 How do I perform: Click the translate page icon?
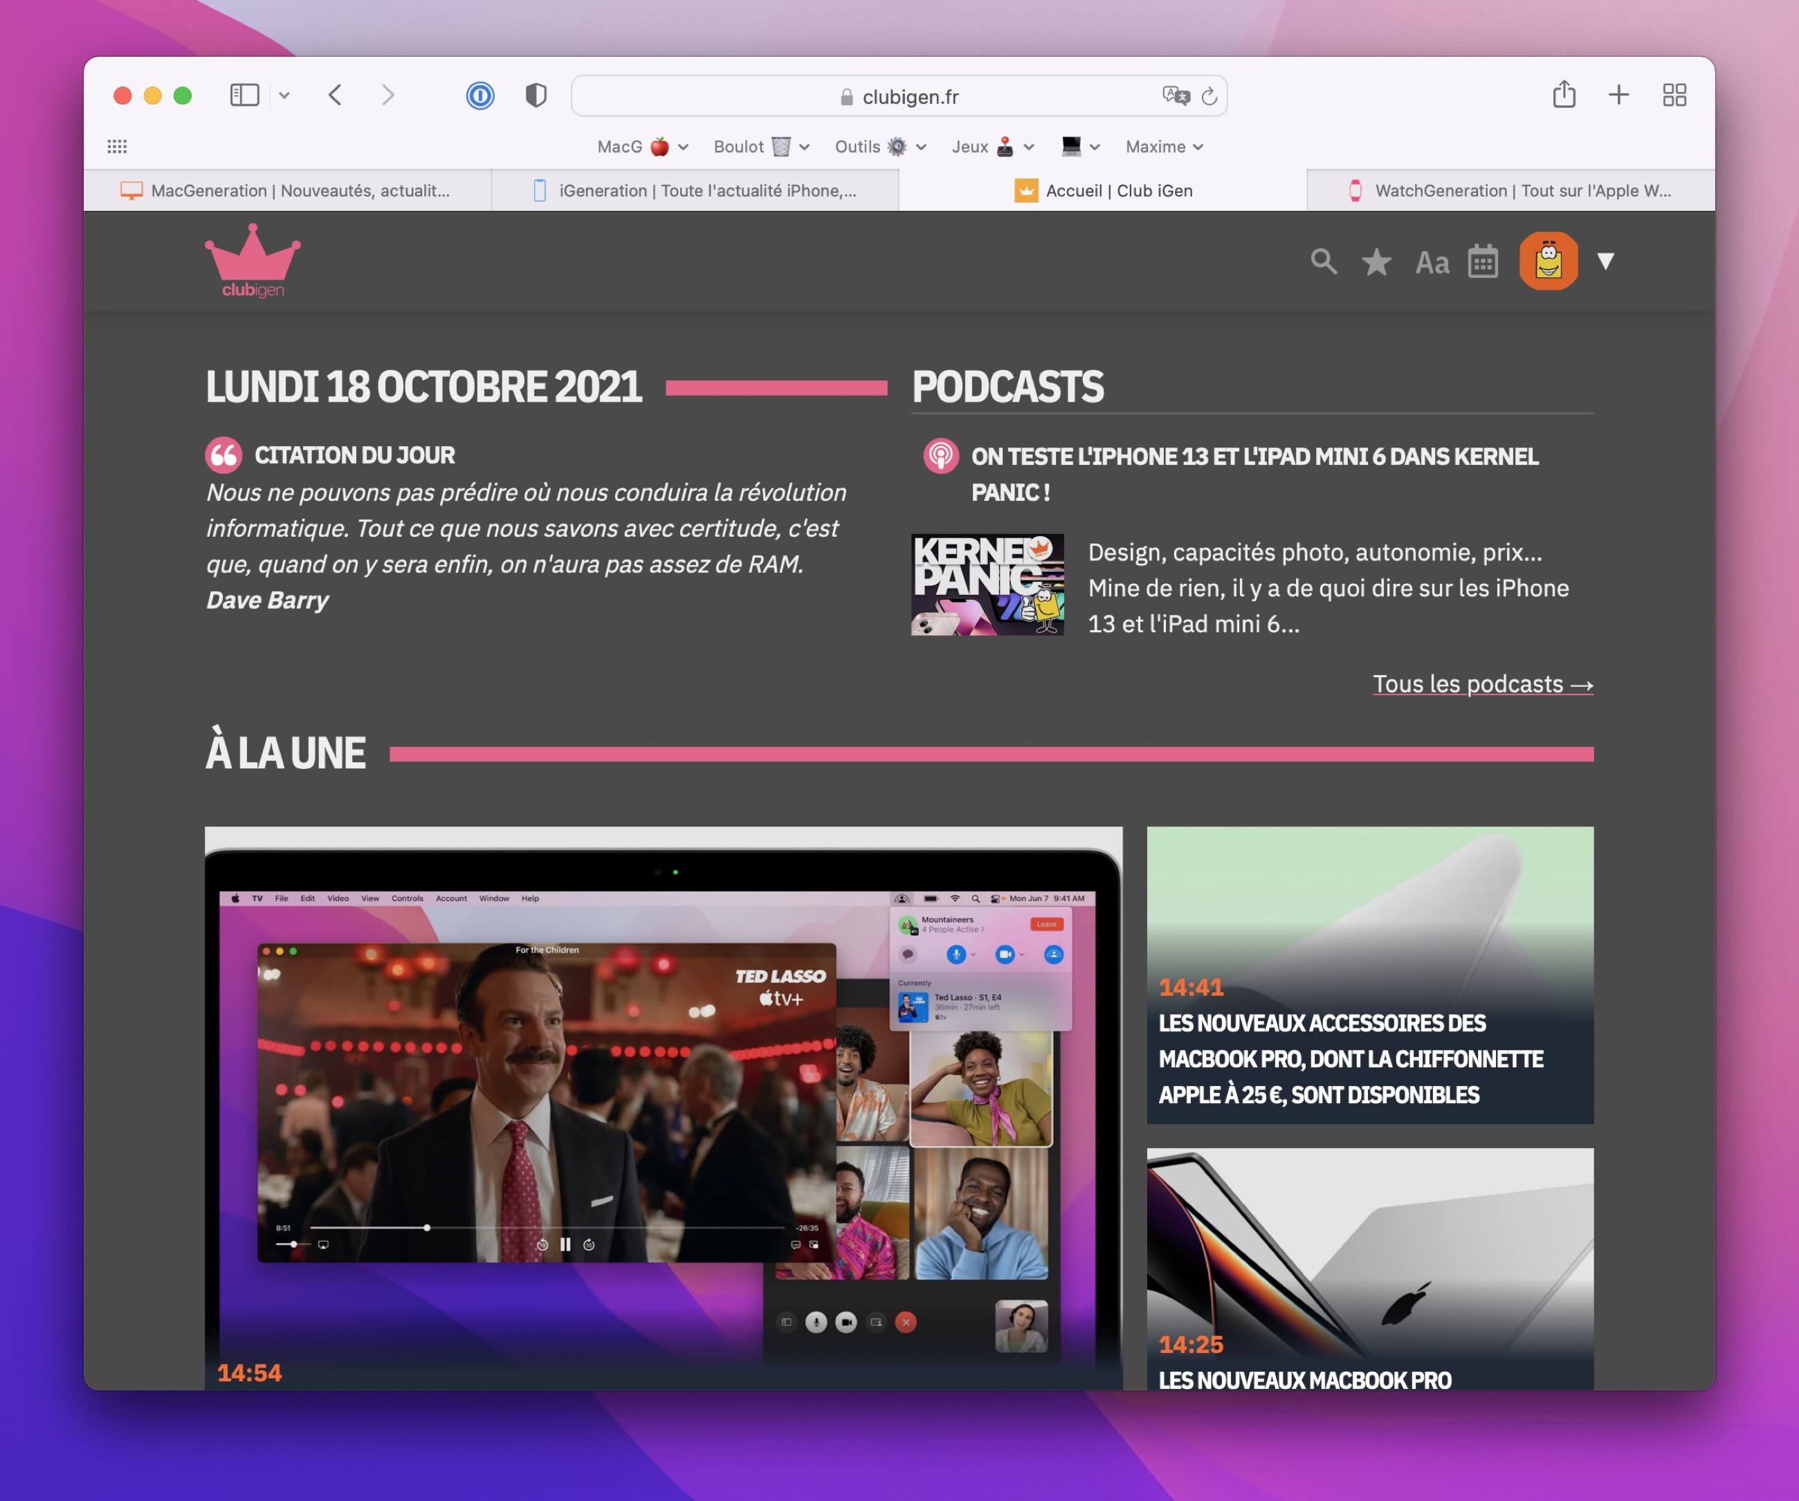(1176, 96)
